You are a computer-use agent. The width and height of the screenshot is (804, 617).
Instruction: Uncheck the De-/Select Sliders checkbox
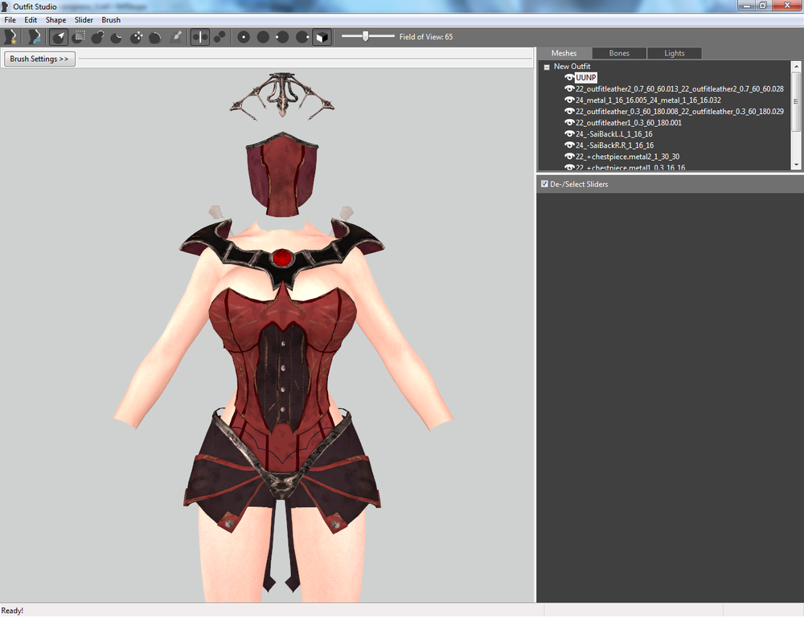pos(544,184)
